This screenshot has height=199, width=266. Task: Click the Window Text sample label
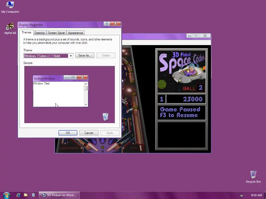[41, 83]
